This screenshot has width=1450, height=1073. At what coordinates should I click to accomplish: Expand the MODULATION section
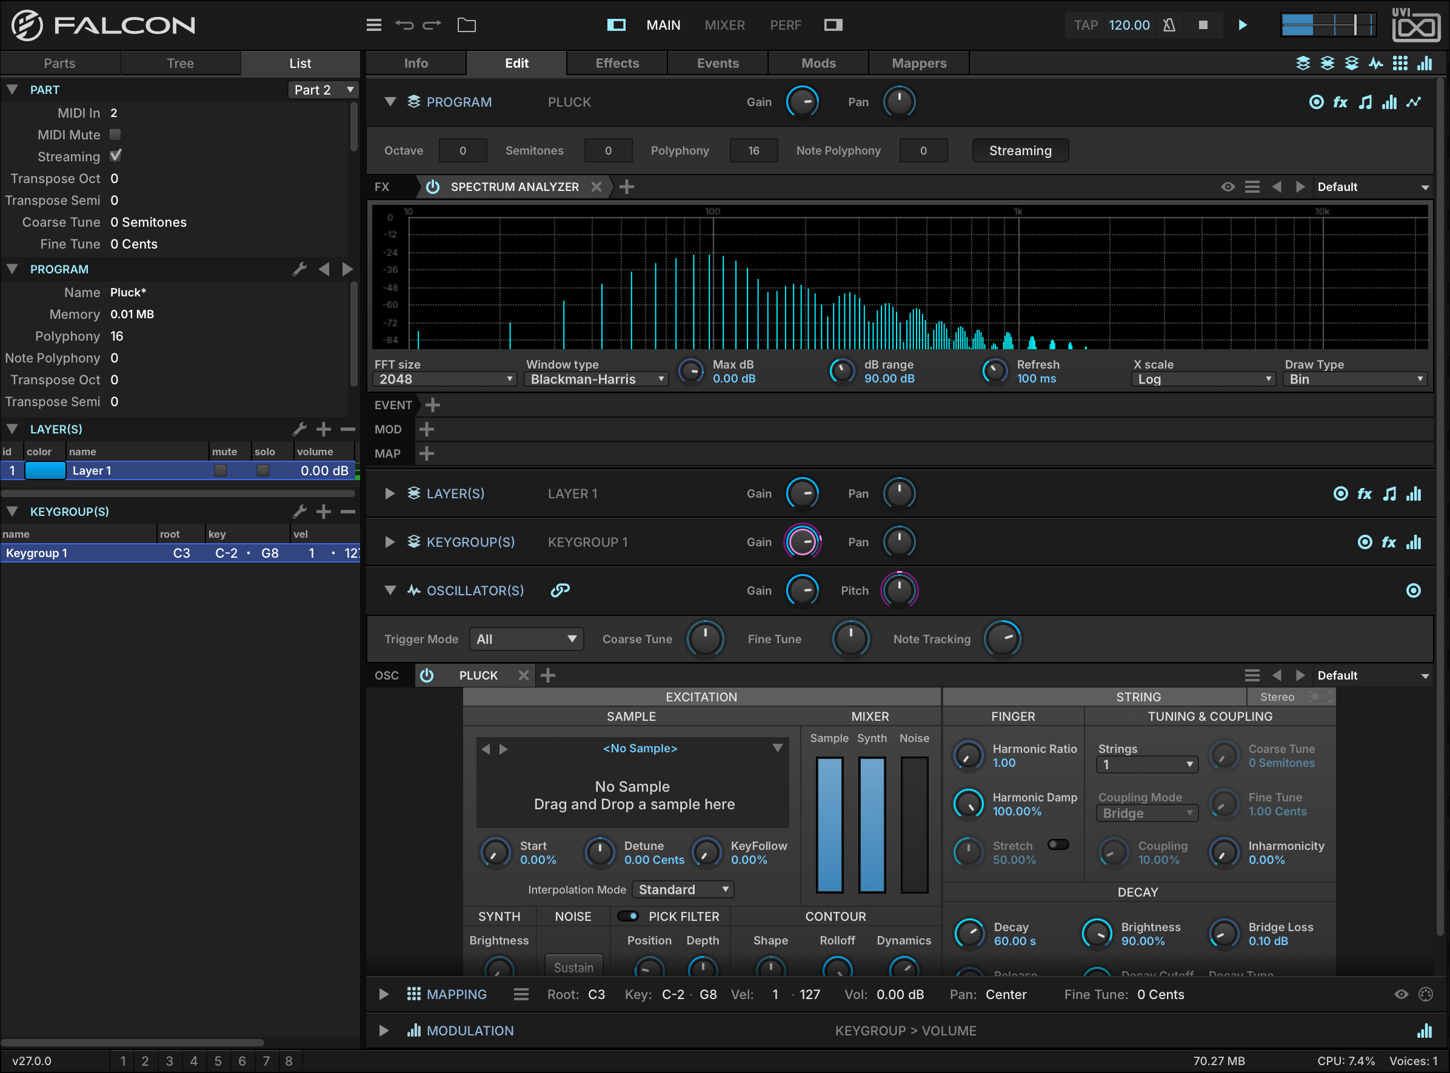(383, 1030)
